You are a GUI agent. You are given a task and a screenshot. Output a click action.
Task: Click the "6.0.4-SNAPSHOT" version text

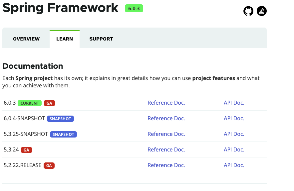click(x=24, y=118)
